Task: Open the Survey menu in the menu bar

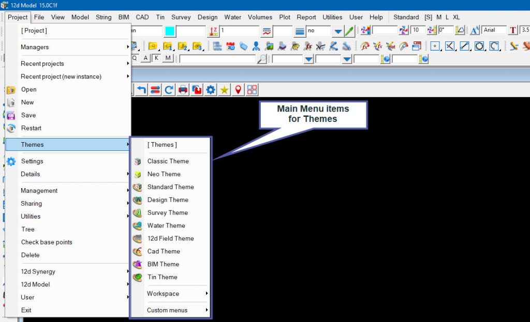Action: pos(181,17)
